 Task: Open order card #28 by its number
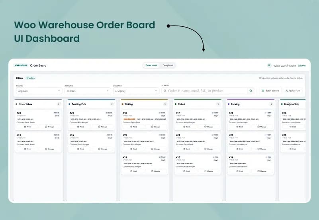[19, 113]
